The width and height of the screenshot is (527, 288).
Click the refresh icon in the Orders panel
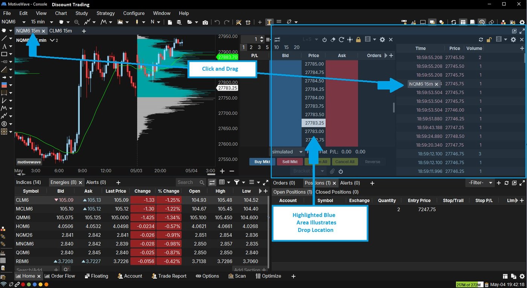pyautogui.click(x=507, y=183)
